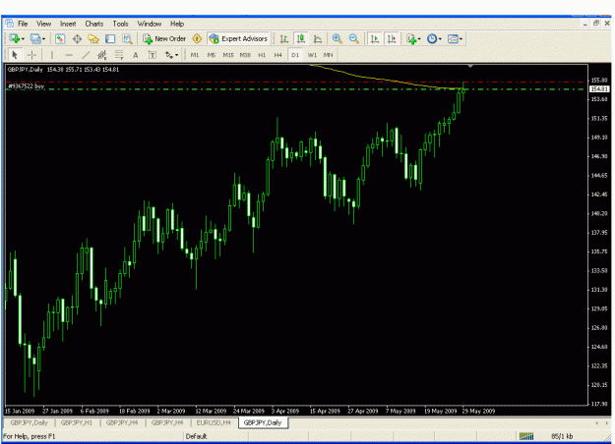
Task: Open the View menu
Action: pyautogui.click(x=44, y=24)
